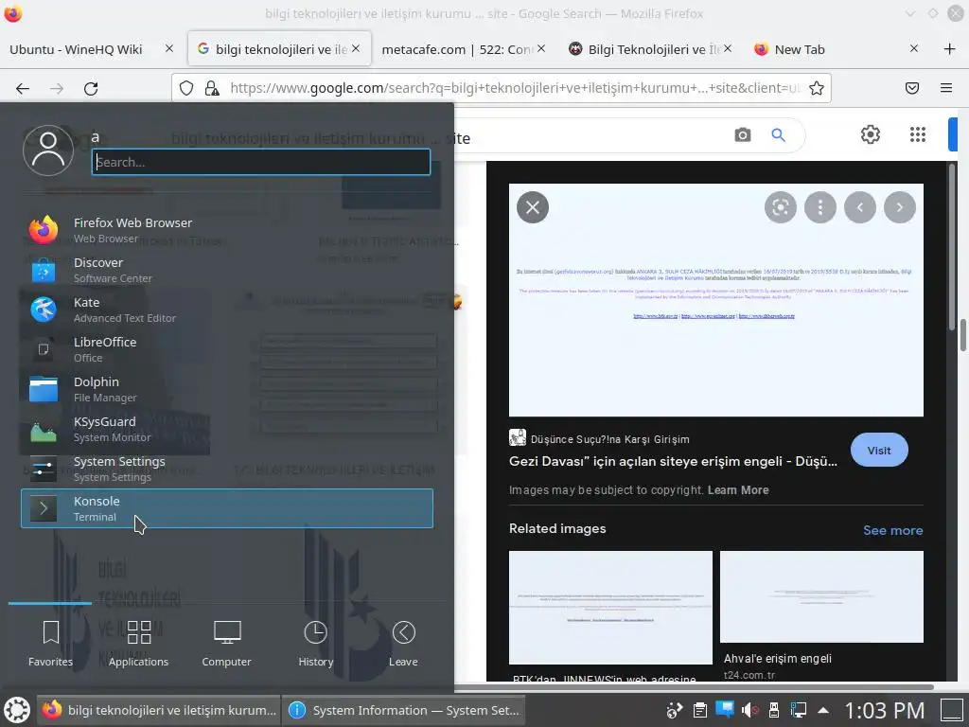969x727 pixels.
Task: Open the Google apps grid
Action: pyautogui.click(x=918, y=134)
